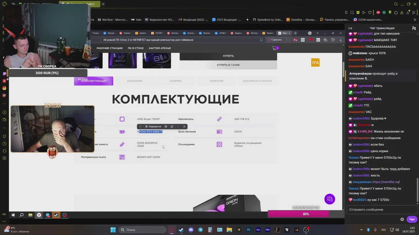Open Twitch chat settings gear icon
Viewport: 419px width, 235px height.
click(x=402, y=219)
